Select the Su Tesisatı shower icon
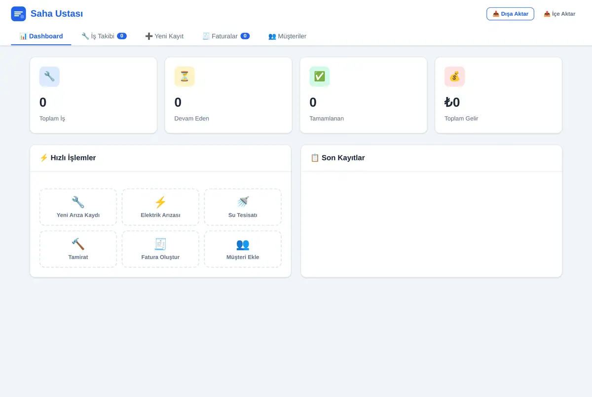This screenshot has height=397, width=592. pos(243,202)
